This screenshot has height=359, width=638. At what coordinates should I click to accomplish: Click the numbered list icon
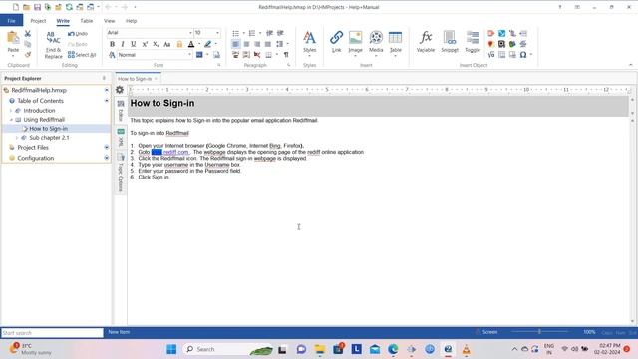pos(252,33)
